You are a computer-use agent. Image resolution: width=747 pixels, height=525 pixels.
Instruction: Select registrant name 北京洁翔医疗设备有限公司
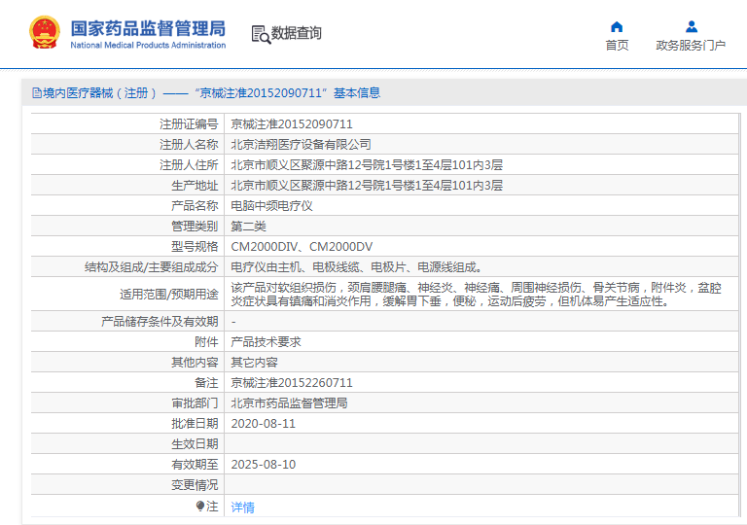tap(302, 145)
